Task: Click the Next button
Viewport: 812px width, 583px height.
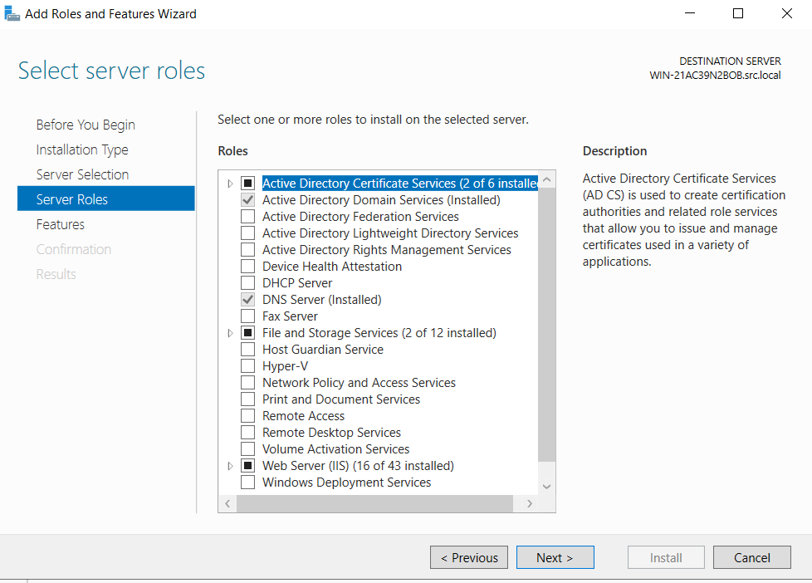Action: click(x=555, y=557)
